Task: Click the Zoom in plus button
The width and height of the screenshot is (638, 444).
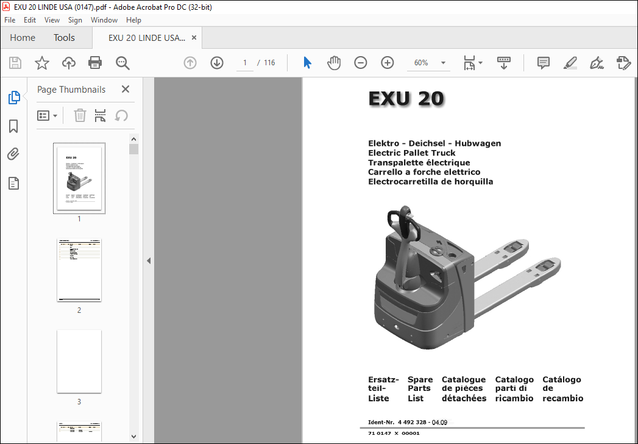Action: pyautogui.click(x=388, y=63)
